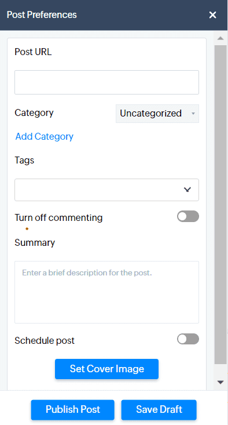Focus the Post URL input field

(x=107, y=82)
